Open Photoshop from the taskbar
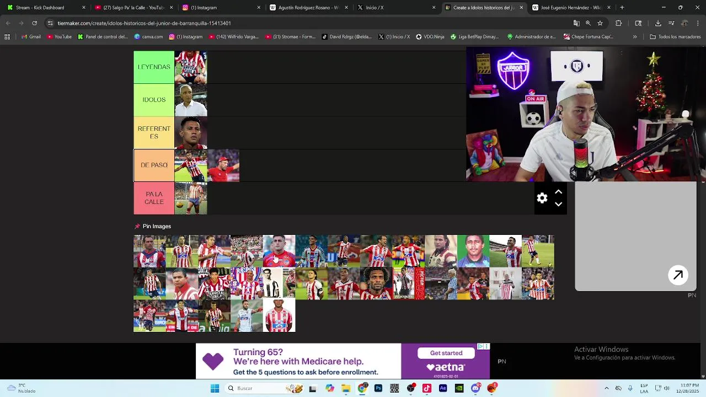This screenshot has width=706, height=397. (x=378, y=388)
